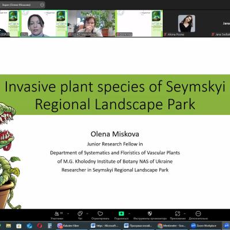Image resolution: width=230 pixels, height=230 pixels.
Task: Expand the arrow next to Apps
Action: click(x=185, y=213)
